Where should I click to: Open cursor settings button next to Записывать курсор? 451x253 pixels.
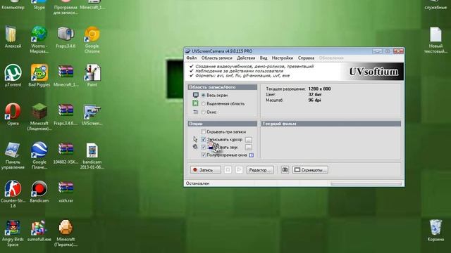[249, 140]
